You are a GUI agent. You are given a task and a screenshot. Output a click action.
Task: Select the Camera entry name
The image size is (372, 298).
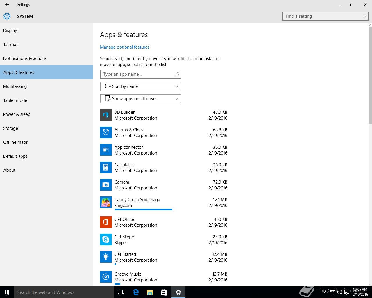click(122, 182)
